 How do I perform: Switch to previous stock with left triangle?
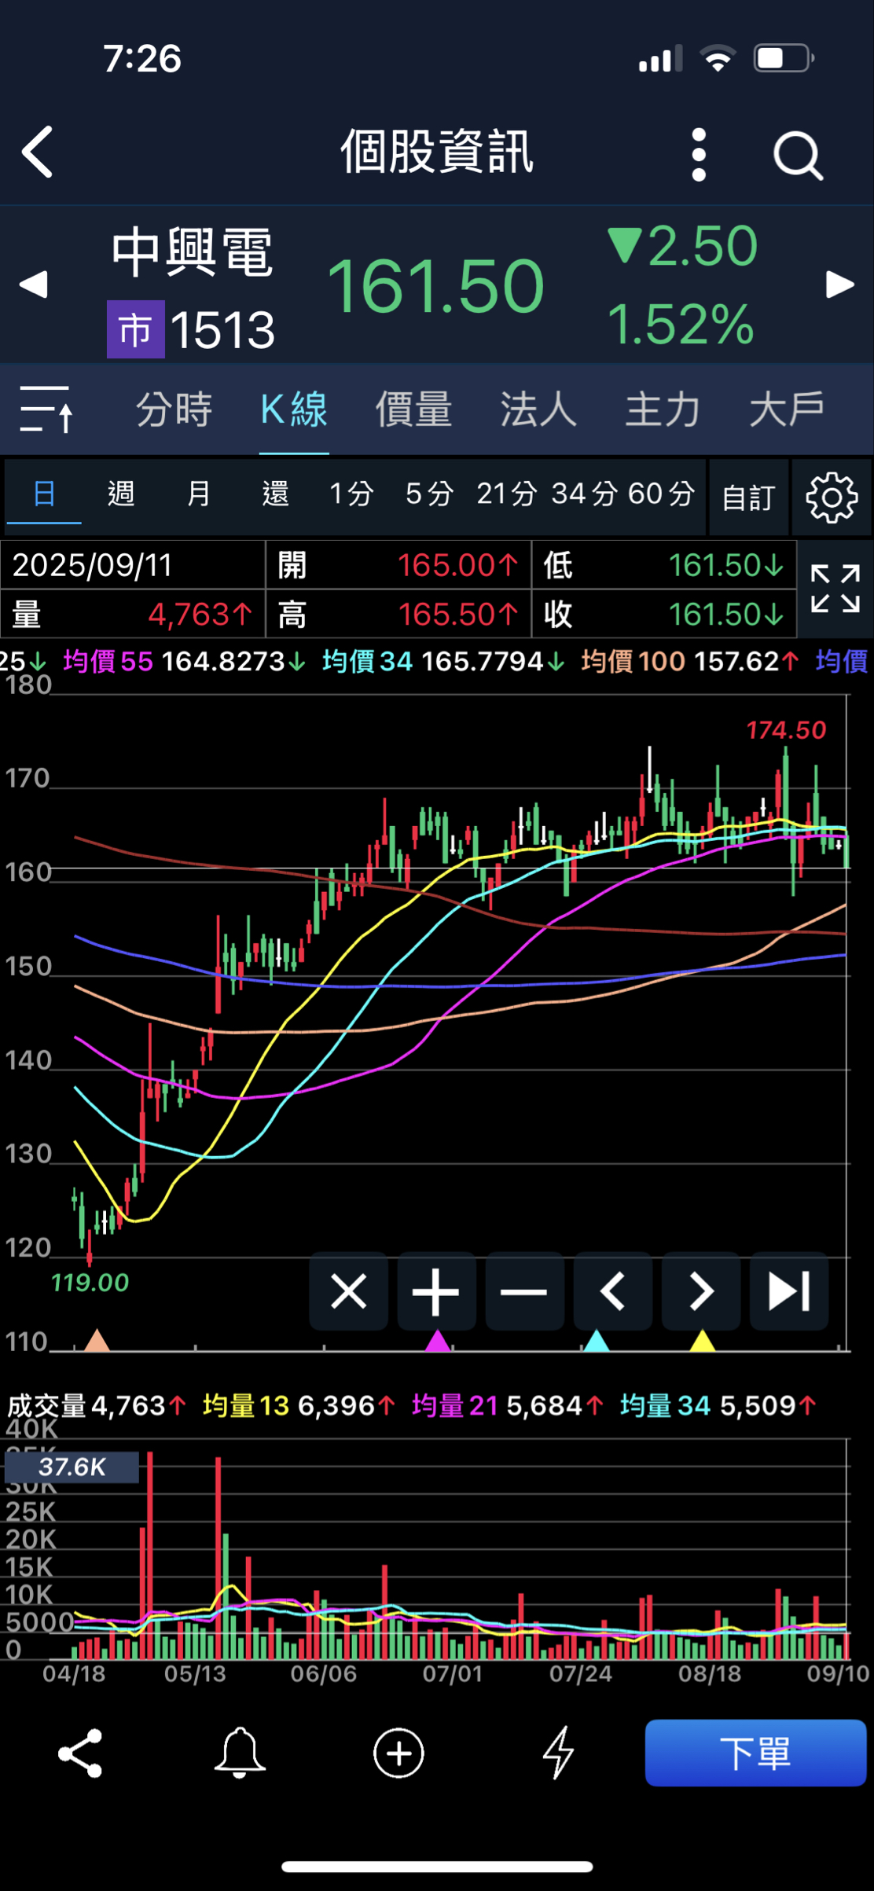pos(34,285)
